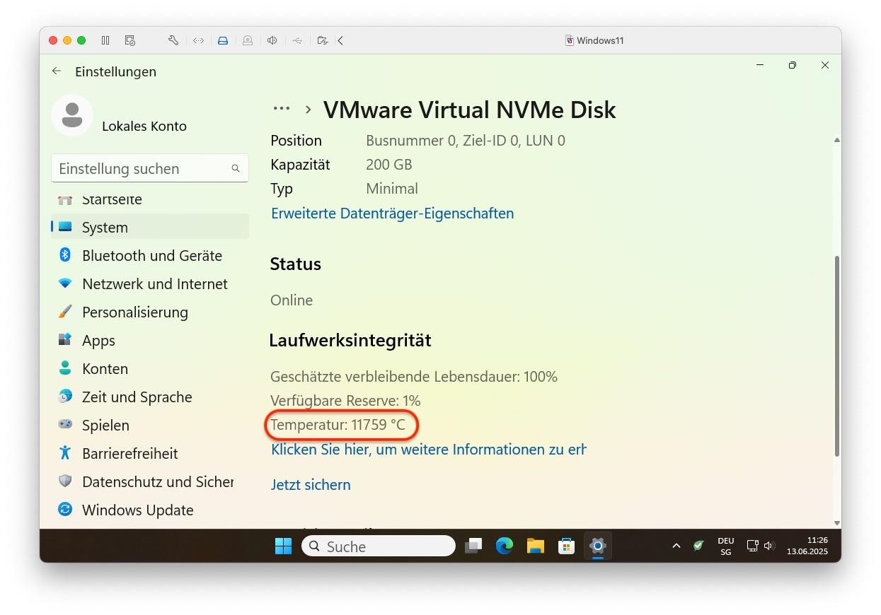Open Startseite in the sidebar
The width and height of the screenshot is (881, 615).
tap(150, 199)
